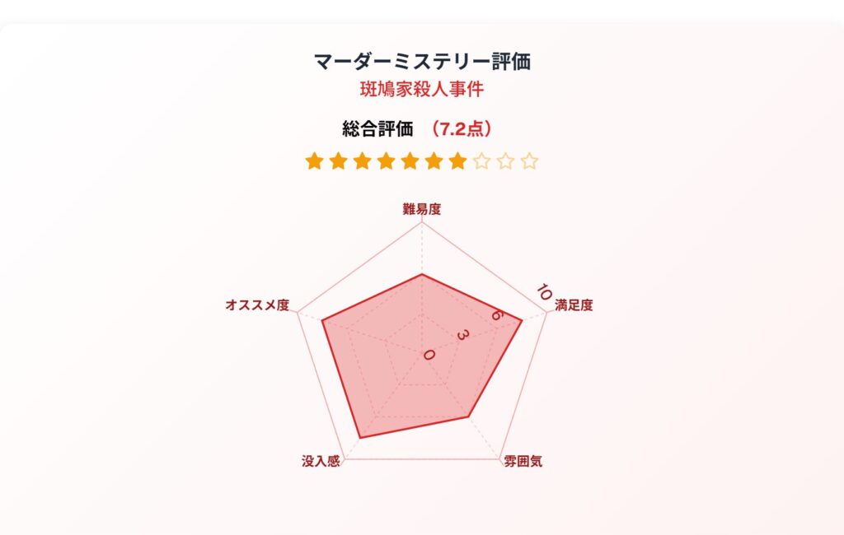Click the マーダーミステリー評価 heading
This screenshot has width=844, height=535.
coord(422,61)
